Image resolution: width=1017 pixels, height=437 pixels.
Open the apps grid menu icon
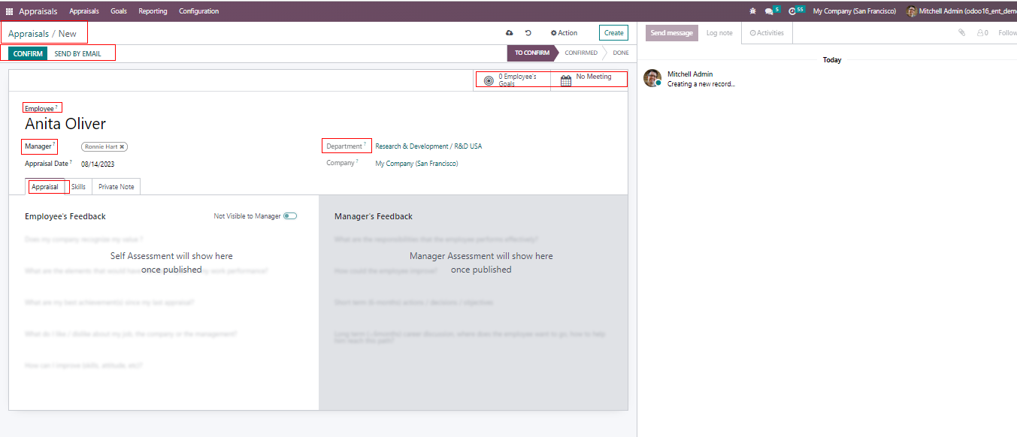coord(9,11)
